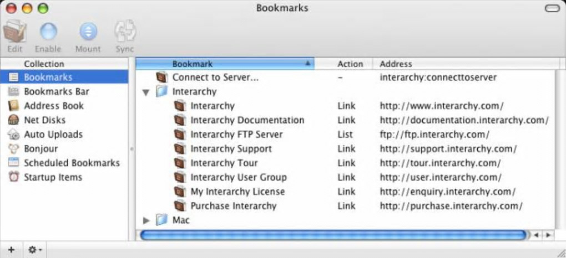Select the Purchase Interarchy bookmark
The width and height of the screenshot is (566, 258).
pyautogui.click(x=345, y=206)
